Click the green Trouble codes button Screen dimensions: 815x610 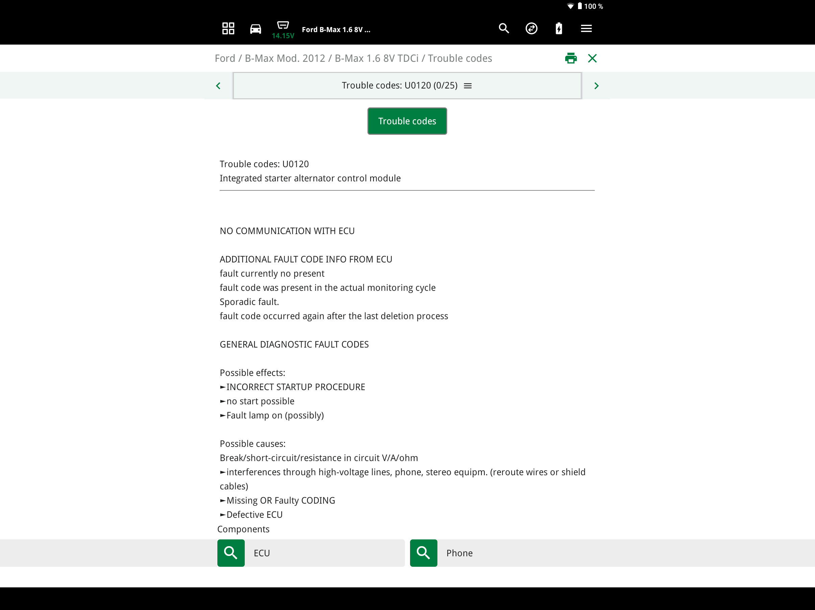point(407,121)
